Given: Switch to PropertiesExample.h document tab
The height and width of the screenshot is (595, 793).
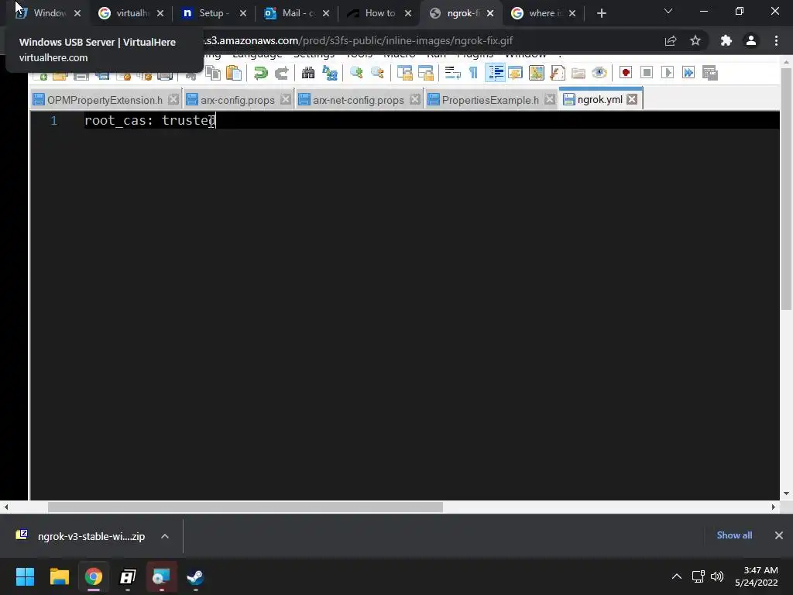Looking at the screenshot, I should click(x=490, y=100).
